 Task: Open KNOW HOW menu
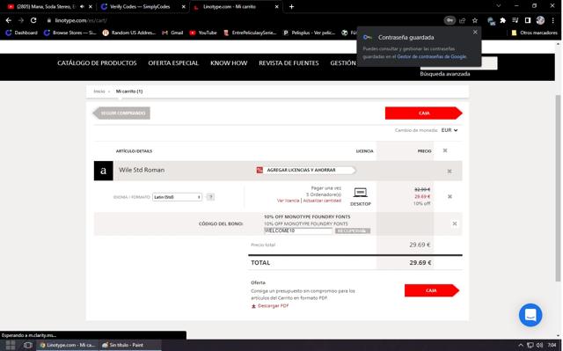click(229, 63)
